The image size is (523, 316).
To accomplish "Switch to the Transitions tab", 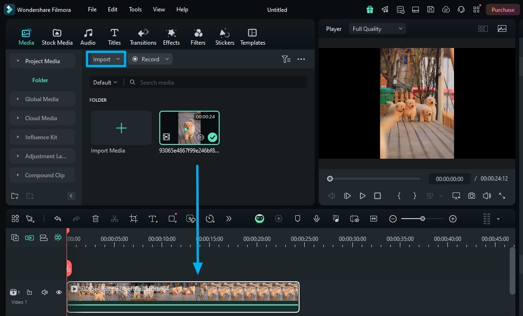I will point(143,37).
